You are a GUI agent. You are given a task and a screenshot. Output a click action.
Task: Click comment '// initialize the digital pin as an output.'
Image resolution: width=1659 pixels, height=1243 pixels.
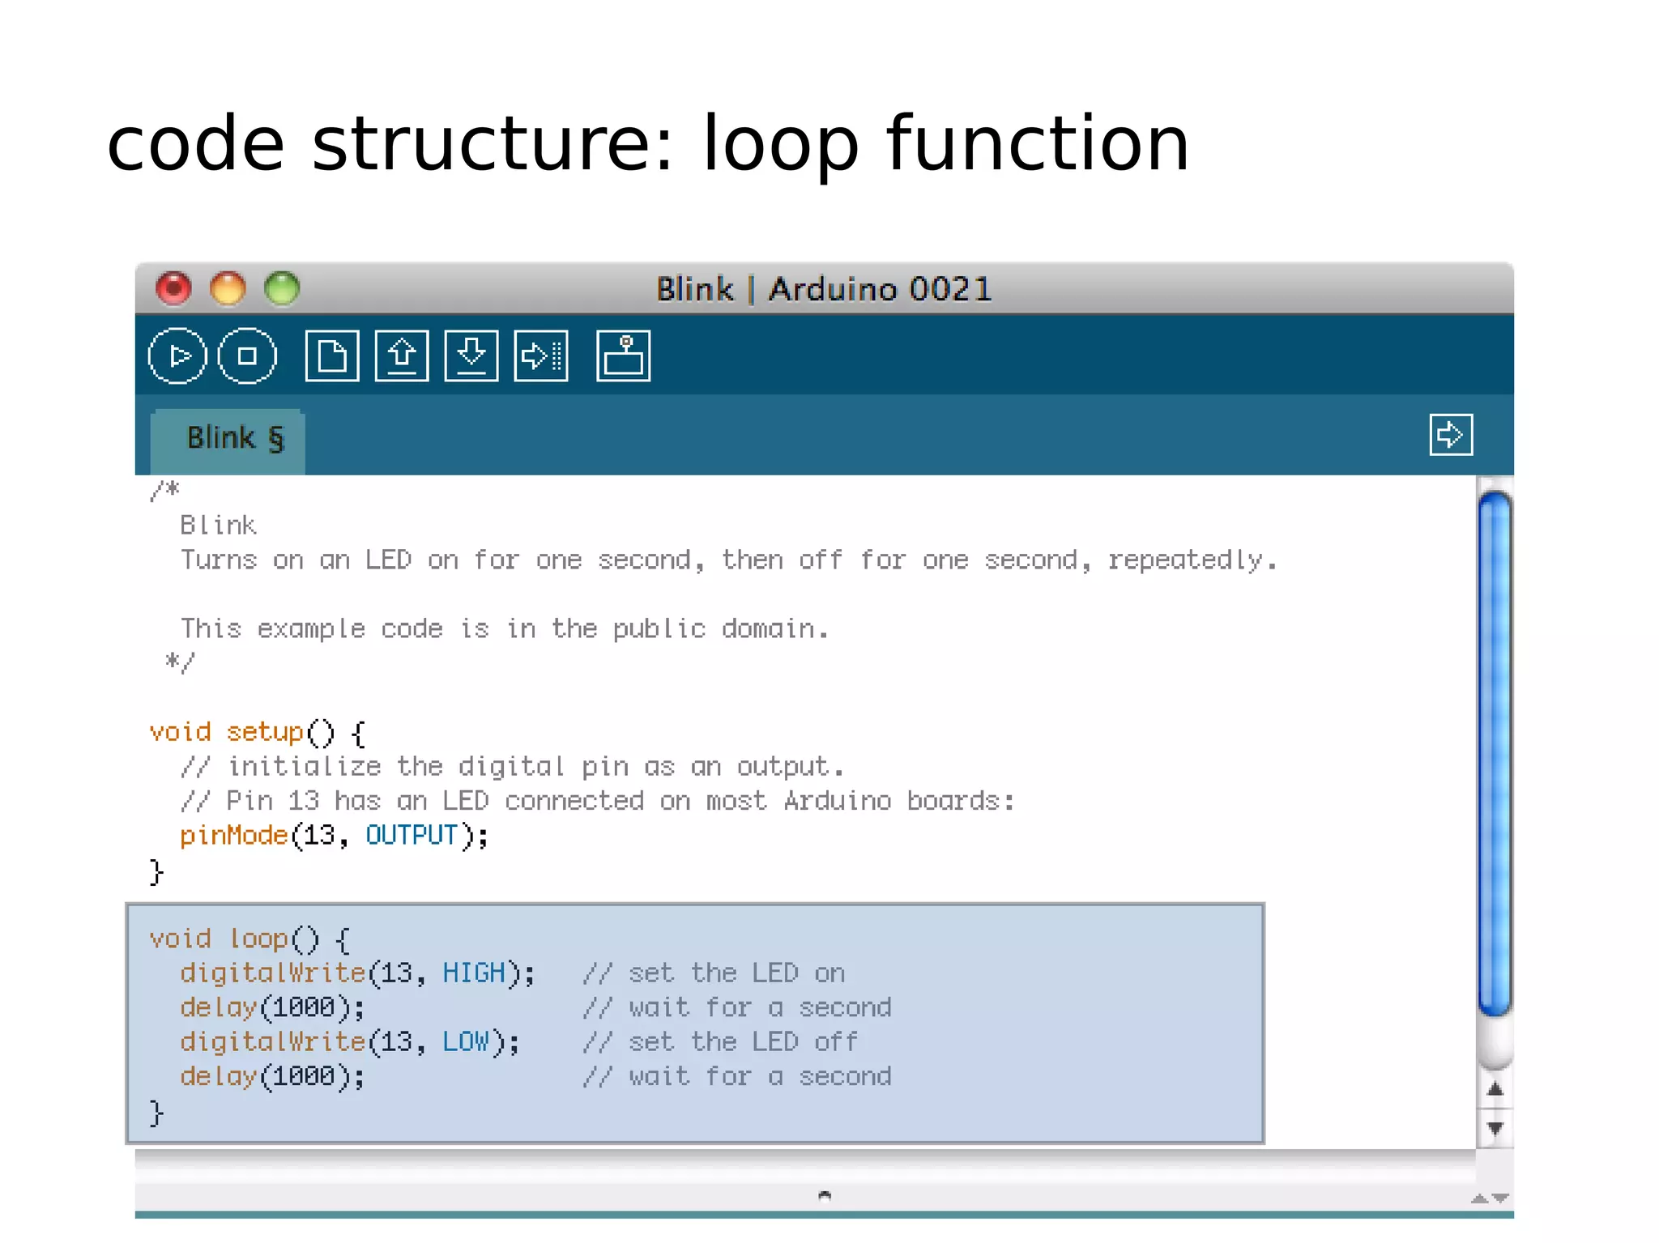[513, 767]
